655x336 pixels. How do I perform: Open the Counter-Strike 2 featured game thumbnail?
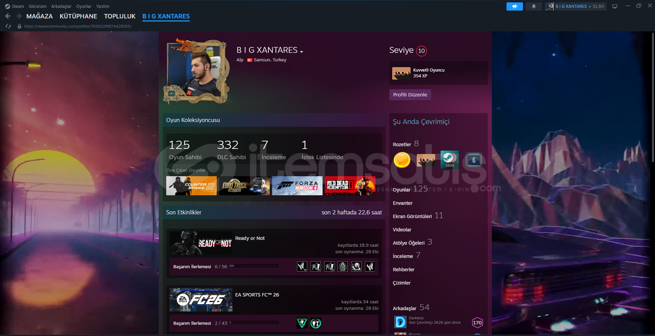click(x=191, y=186)
